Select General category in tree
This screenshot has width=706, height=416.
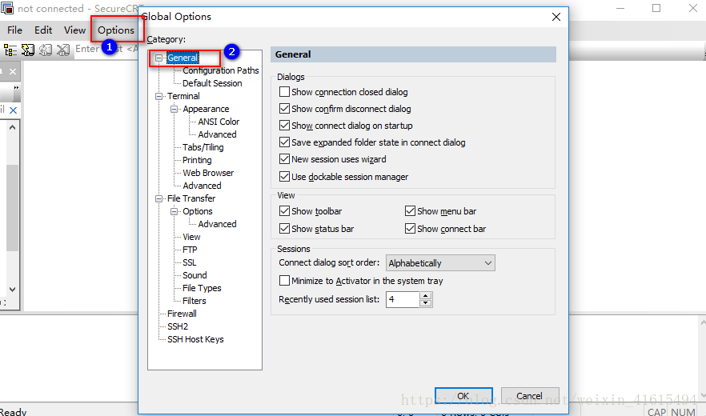point(183,58)
